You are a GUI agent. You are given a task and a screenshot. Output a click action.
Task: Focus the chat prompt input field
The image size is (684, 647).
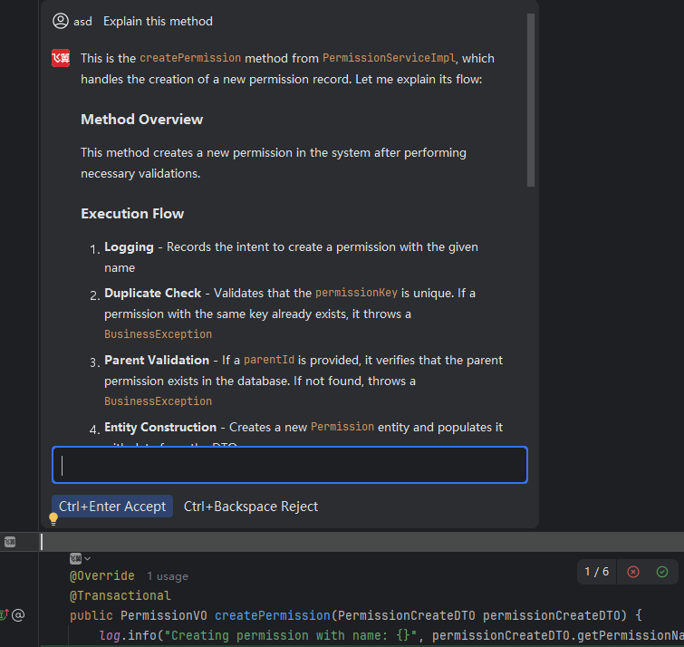click(x=289, y=465)
